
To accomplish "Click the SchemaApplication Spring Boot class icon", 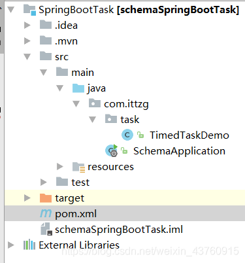I will pos(112,150).
